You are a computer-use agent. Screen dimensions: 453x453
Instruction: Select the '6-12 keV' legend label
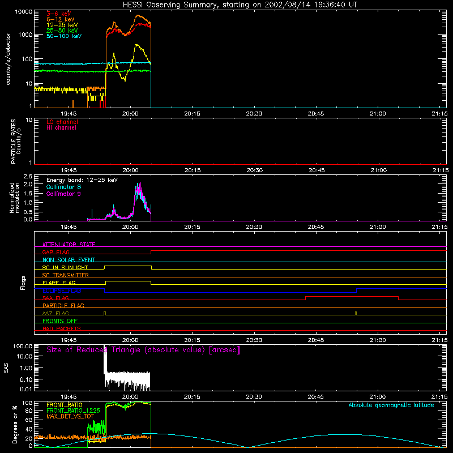click(61, 19)
